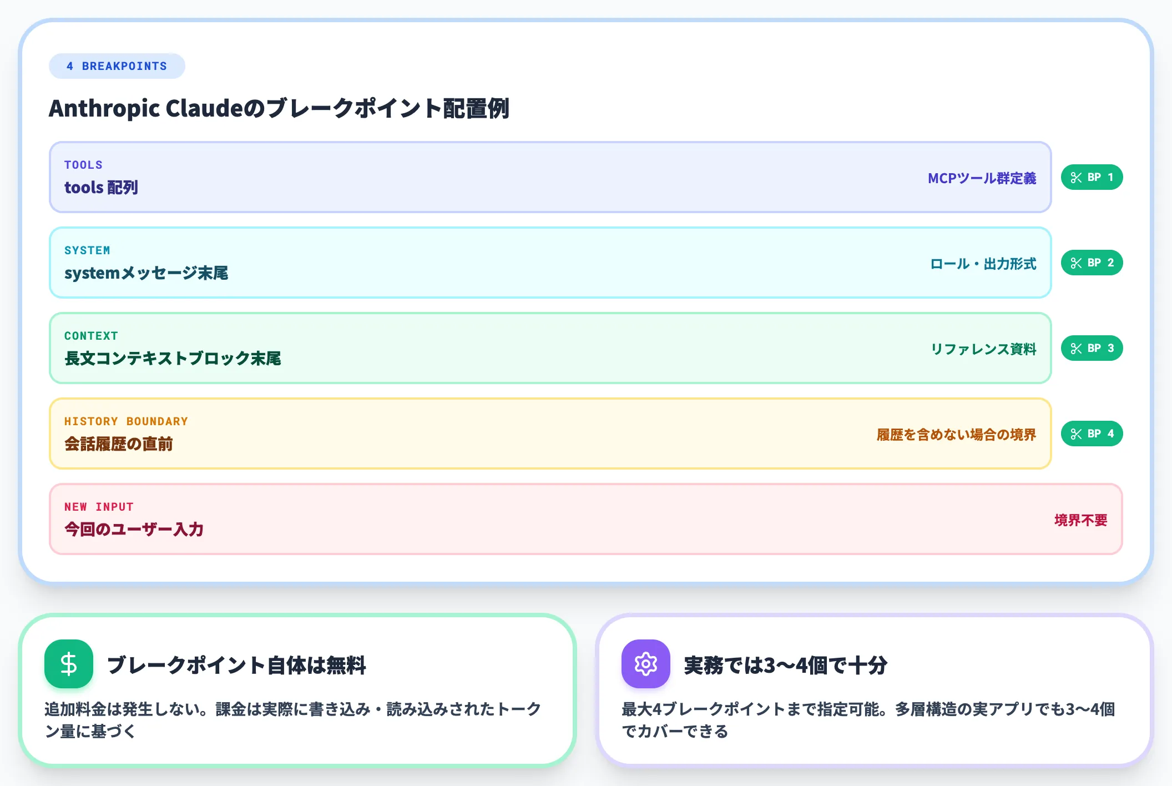Click the scissors icon in BP 3 badge

click(1077, 349)
